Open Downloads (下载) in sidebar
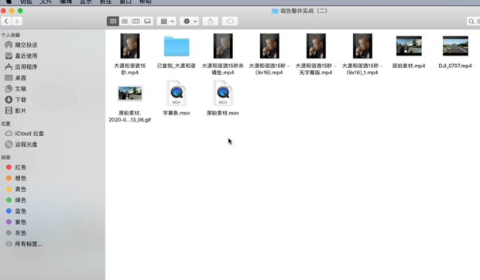 click(16, 100)
